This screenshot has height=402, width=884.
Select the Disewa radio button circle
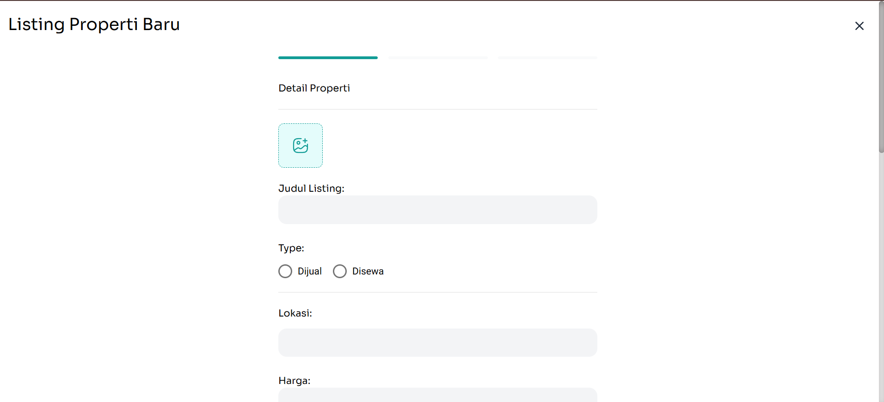[340, 271]
